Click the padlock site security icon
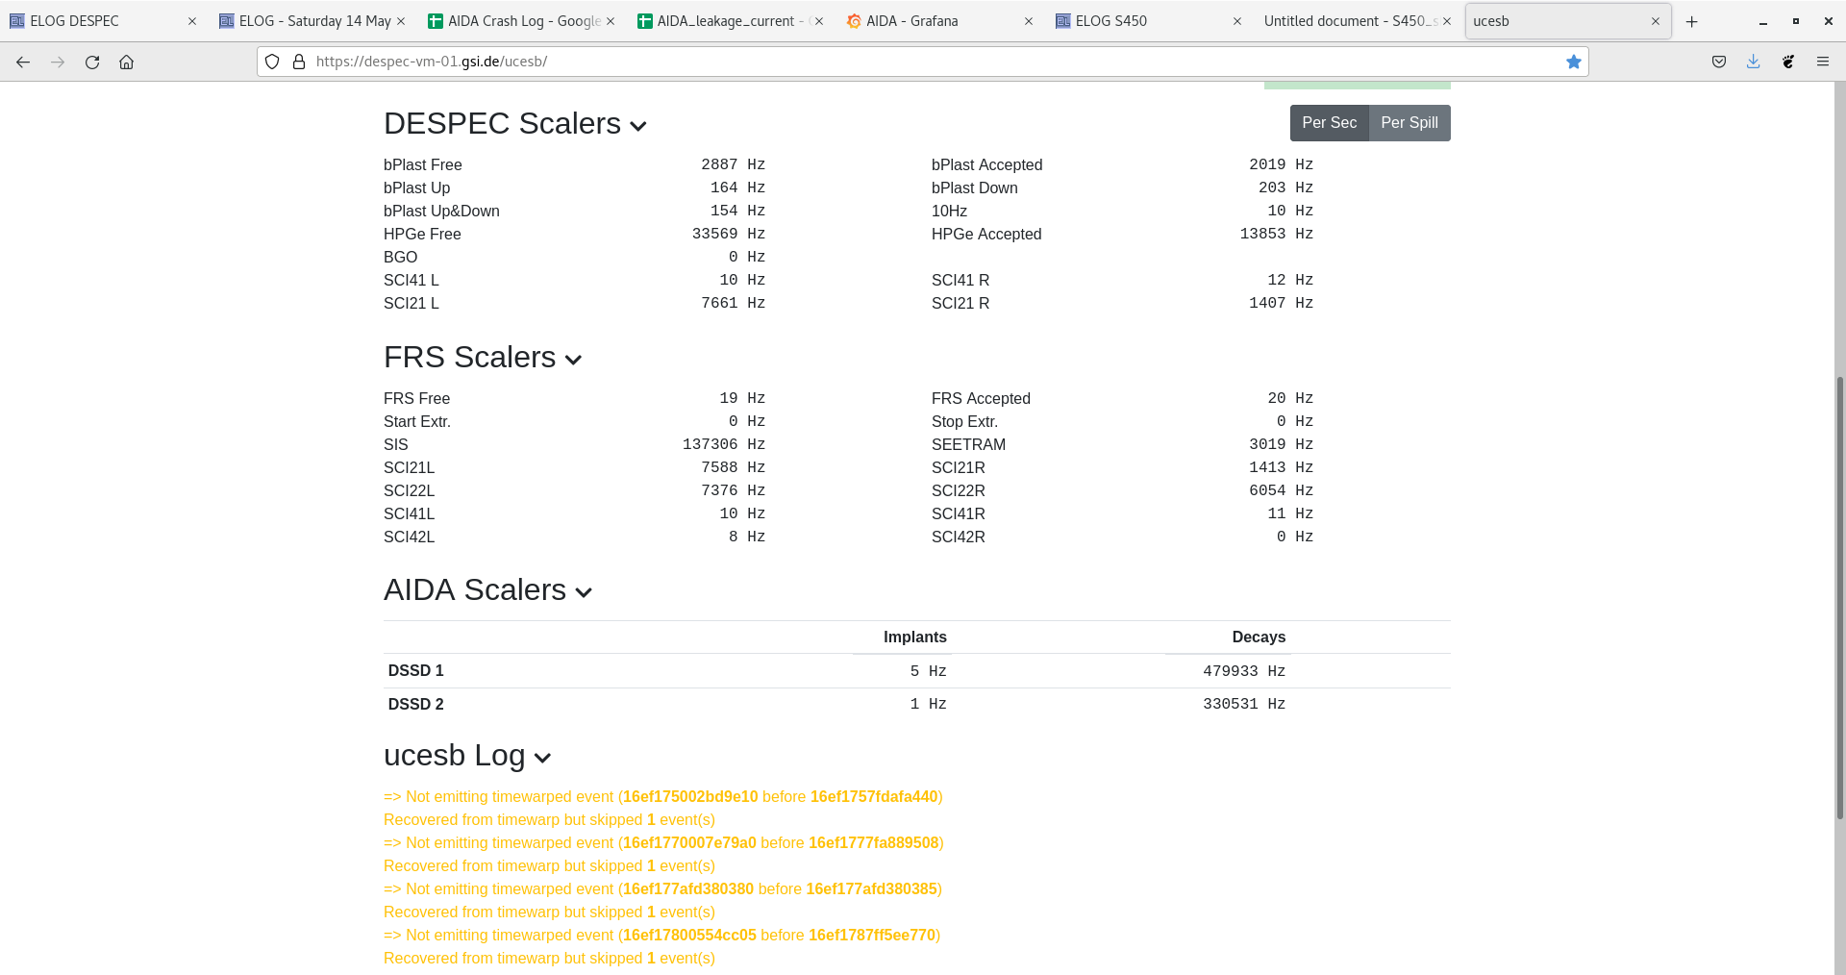Image resolution: width=1846 pixels, height=975 pixels. coord(299,62)
